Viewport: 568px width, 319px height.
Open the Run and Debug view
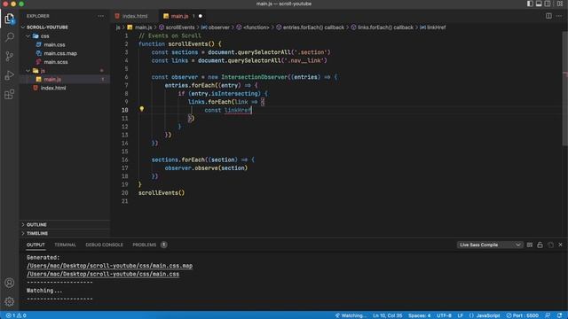pyautogui.click(x=10, y=75)
